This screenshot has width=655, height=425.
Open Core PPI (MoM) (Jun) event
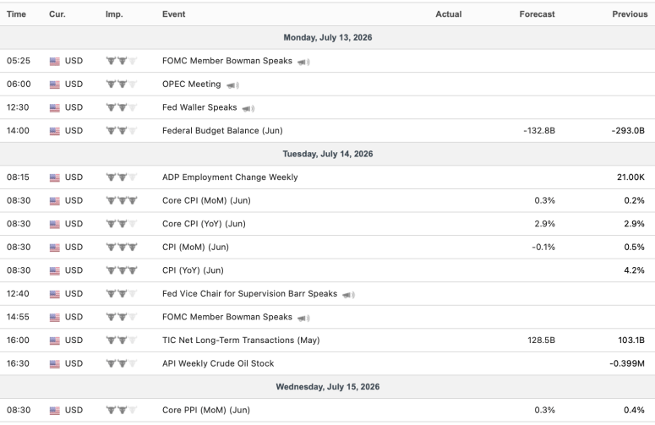point(206,411)
